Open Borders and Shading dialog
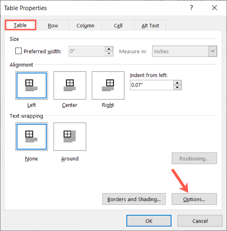The image size is (227, 231). point(134,199)
